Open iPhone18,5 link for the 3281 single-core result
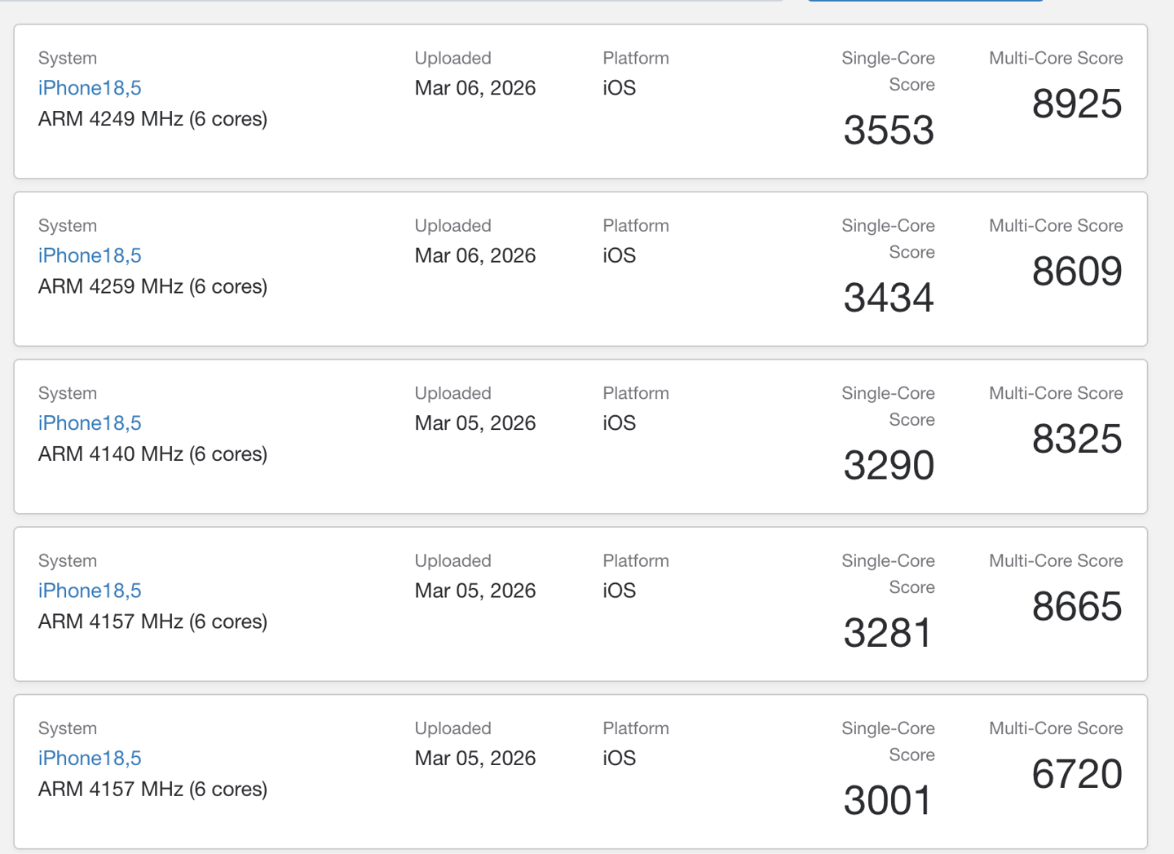 (90, 591)
